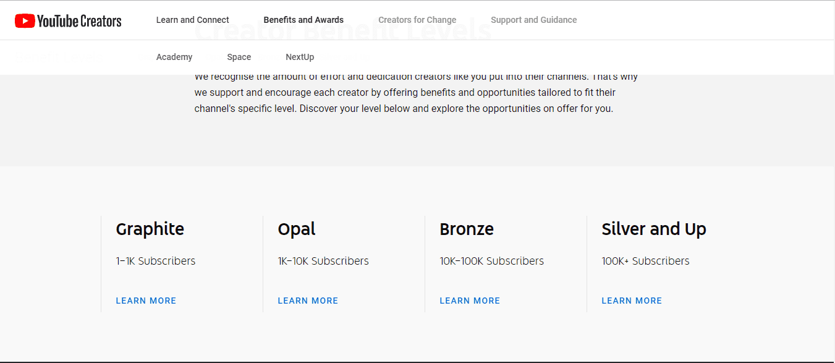Click the 1–1K Subscribers text
The image size is (835, 363).
(156, 261)
